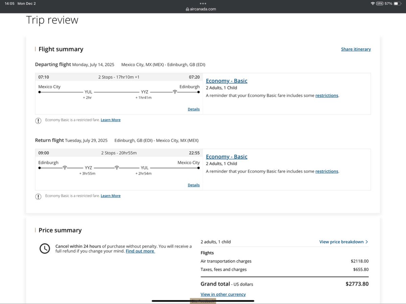Click the warning icon under departing flight
This screenshot has height=304, width=406.
[x=38, y=120]
